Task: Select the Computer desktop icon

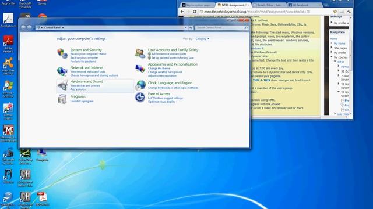Action: click(42, 156)
